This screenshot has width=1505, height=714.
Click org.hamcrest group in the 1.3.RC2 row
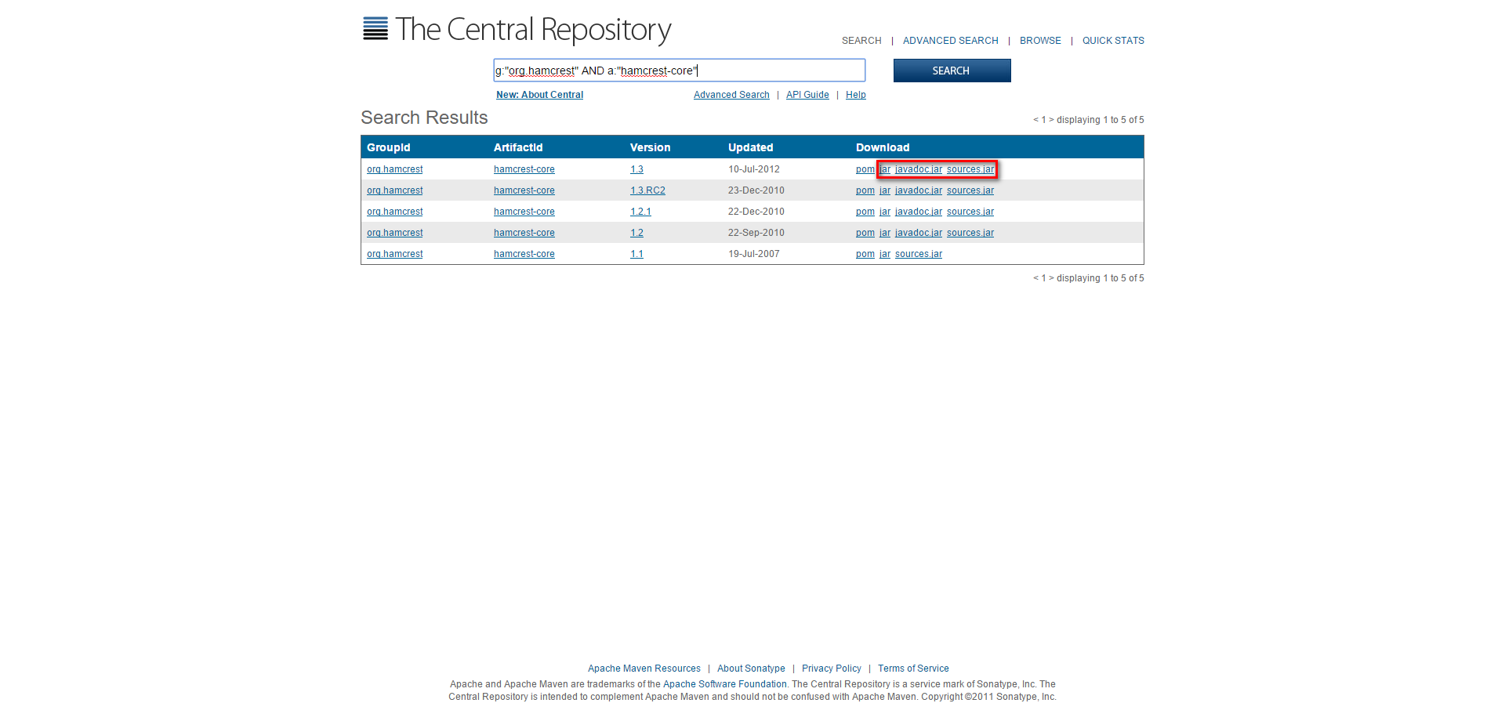[394, 190]
